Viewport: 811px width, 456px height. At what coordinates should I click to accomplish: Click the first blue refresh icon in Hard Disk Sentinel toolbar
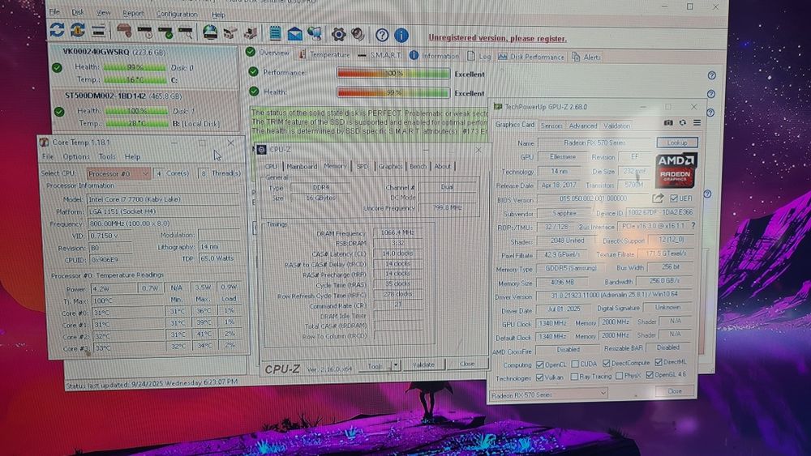click(x=57, y=30)
